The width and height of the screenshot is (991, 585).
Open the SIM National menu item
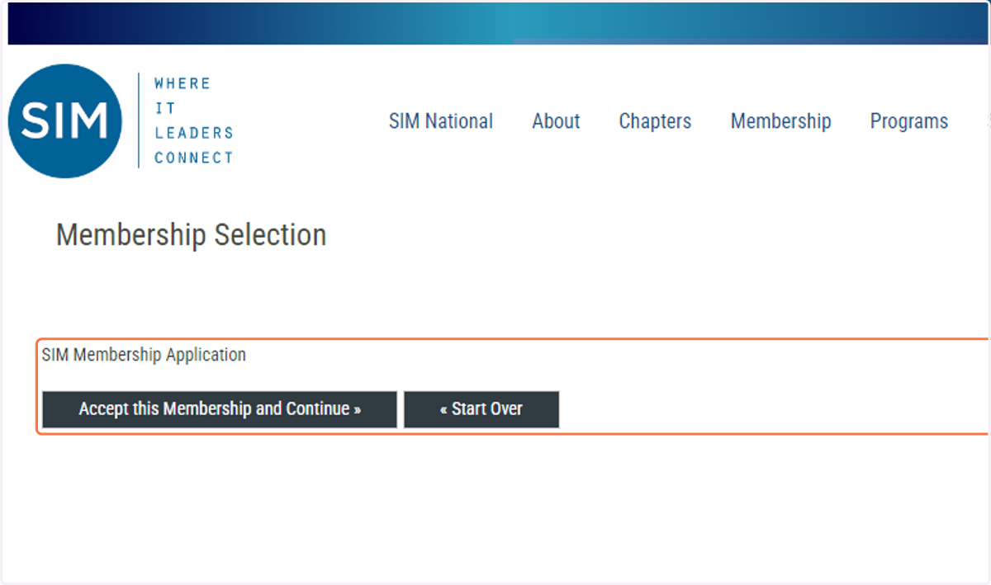tap(441, 121)
